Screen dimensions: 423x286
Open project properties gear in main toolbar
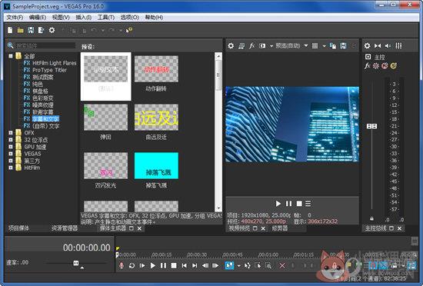(52, 30)
